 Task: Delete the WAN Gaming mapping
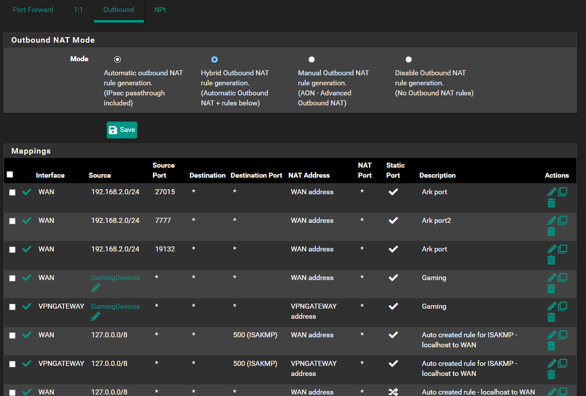click(551, 289)
